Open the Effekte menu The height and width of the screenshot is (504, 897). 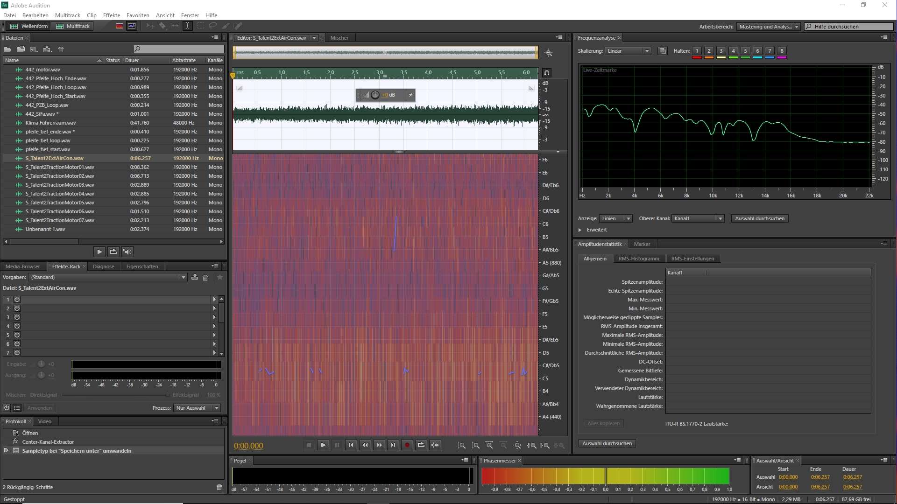click(111, 15)
